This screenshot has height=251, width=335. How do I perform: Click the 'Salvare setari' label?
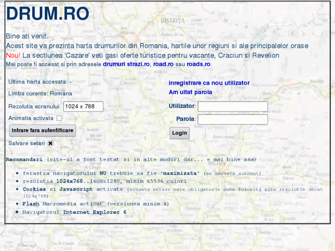click(x=26, y=143)
